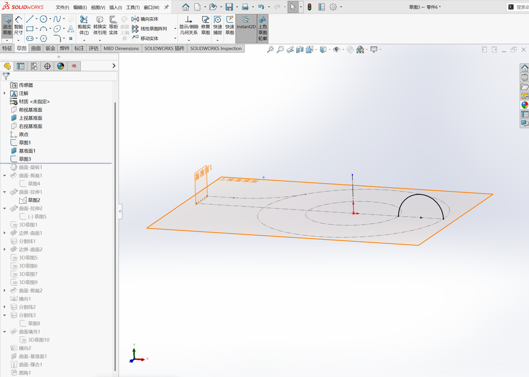Open Repair Sketch (修复草图)

tap(206, 26)
